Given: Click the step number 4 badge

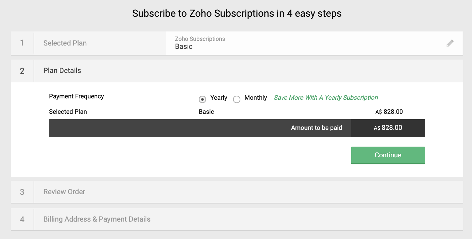Looking at the screenshot, I should (22, 220).
